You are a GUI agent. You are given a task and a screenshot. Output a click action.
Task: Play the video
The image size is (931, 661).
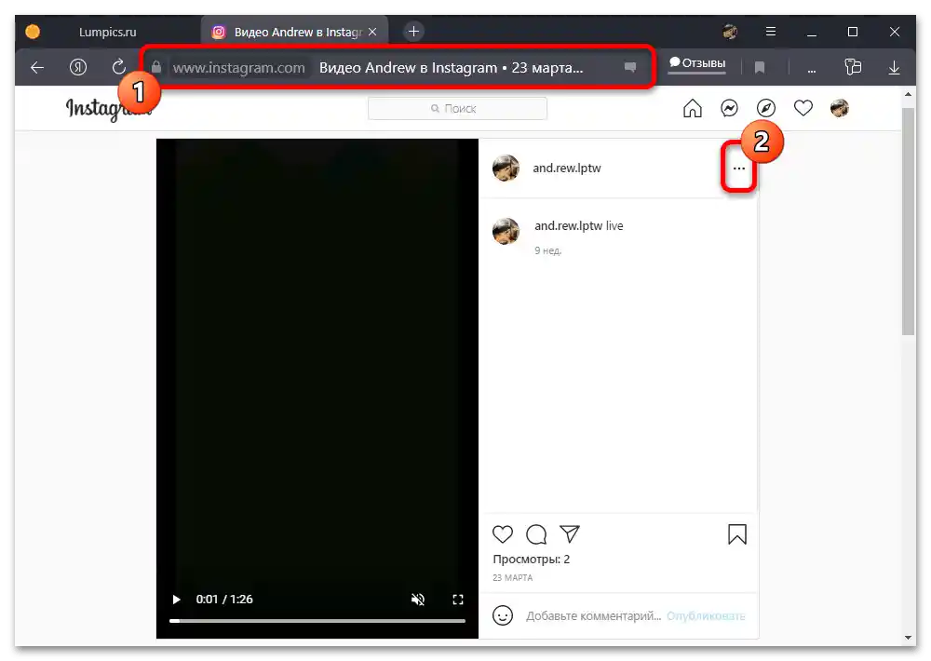click(176, 600)
